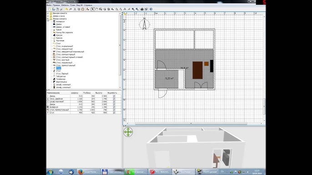The width and height of the screenshot is (312, 175).
Task: Select Табуретка in the catalog tree
Action: 60,76
